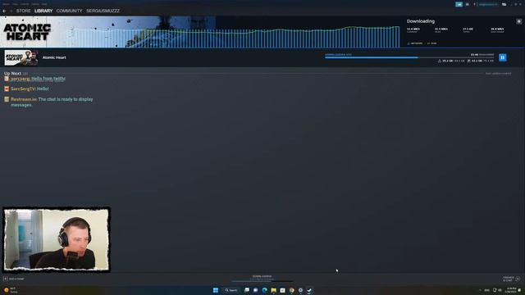Click the 'Up Next' section header

(12, 73)
